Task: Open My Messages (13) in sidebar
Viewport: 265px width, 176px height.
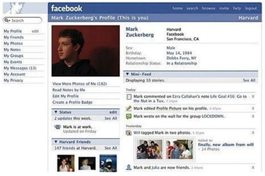Action: click(x=20, y=68)
